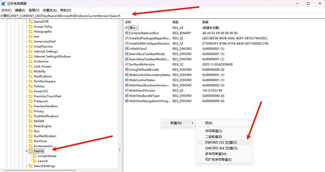Click the tree pane horizontal scrollbar
This screenshot has height=172, width=325.
click(40, 170)
